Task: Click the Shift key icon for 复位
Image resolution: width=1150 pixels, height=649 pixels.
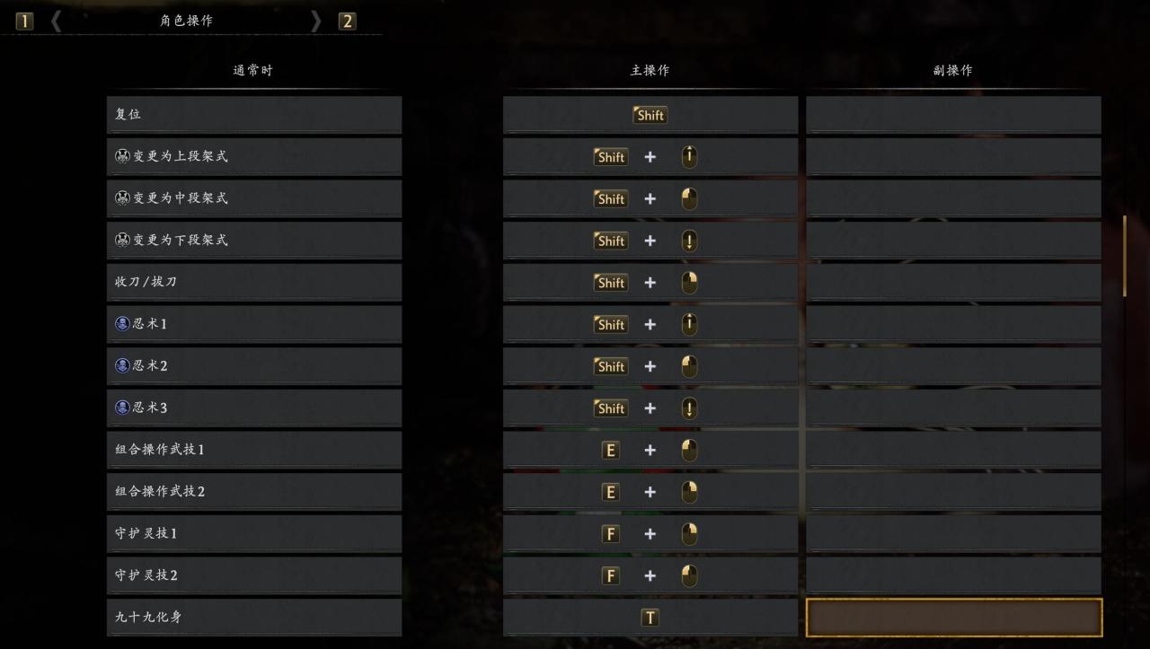Action: coord(650,115)
